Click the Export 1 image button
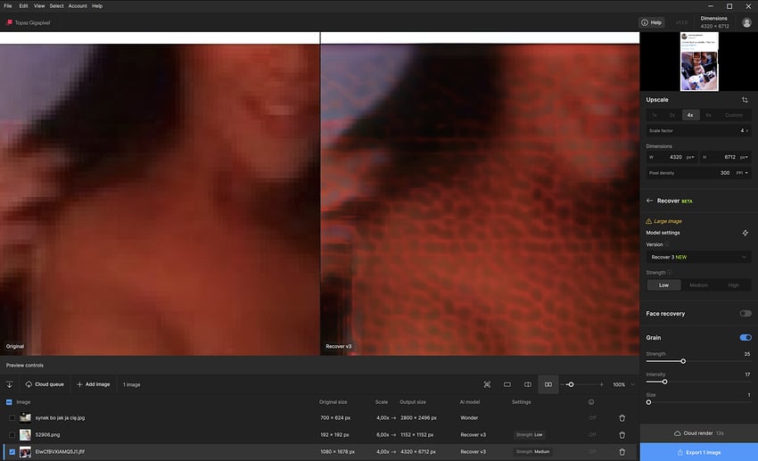The image size is (758, 461). pos(698,452)
